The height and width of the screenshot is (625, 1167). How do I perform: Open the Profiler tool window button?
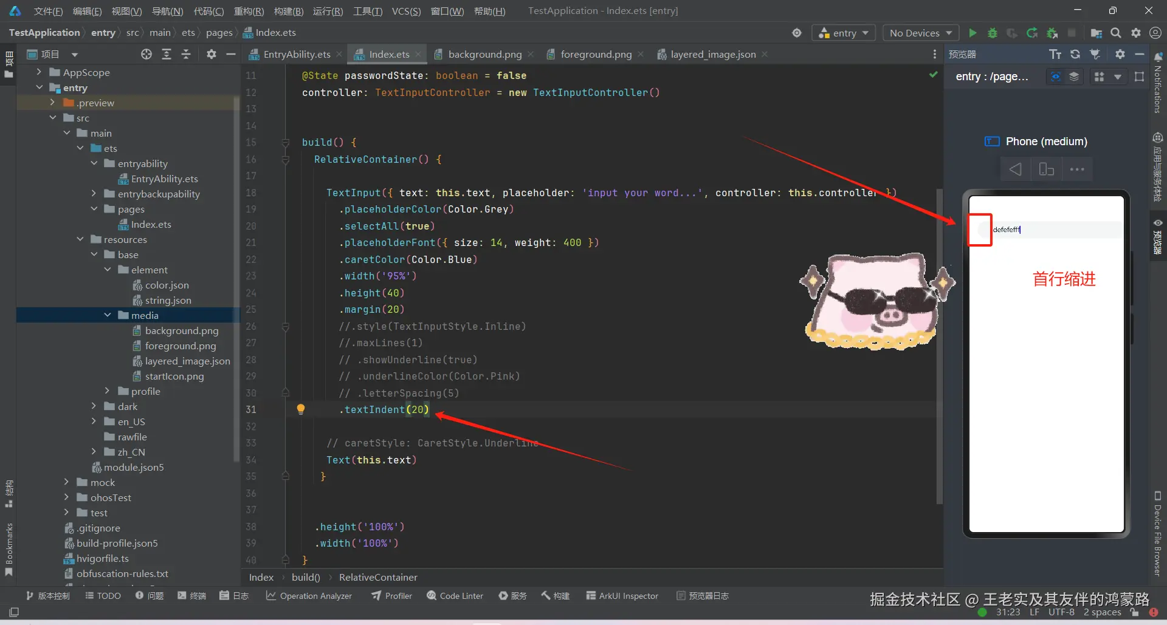pos(392,596)
